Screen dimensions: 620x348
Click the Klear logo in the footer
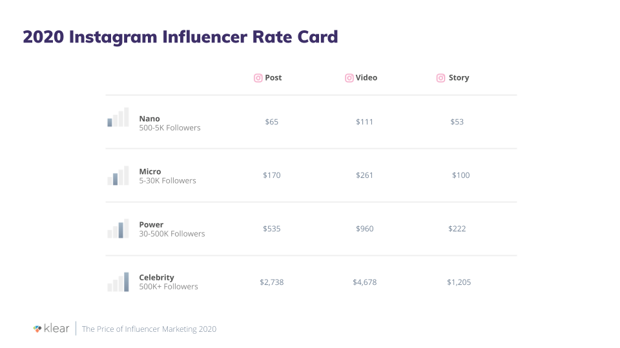(x=51, y=329)
